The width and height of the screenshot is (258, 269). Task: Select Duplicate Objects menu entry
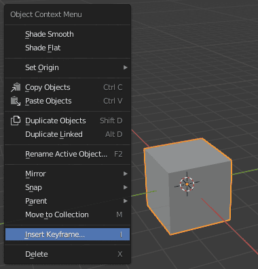tap(67, 121)
